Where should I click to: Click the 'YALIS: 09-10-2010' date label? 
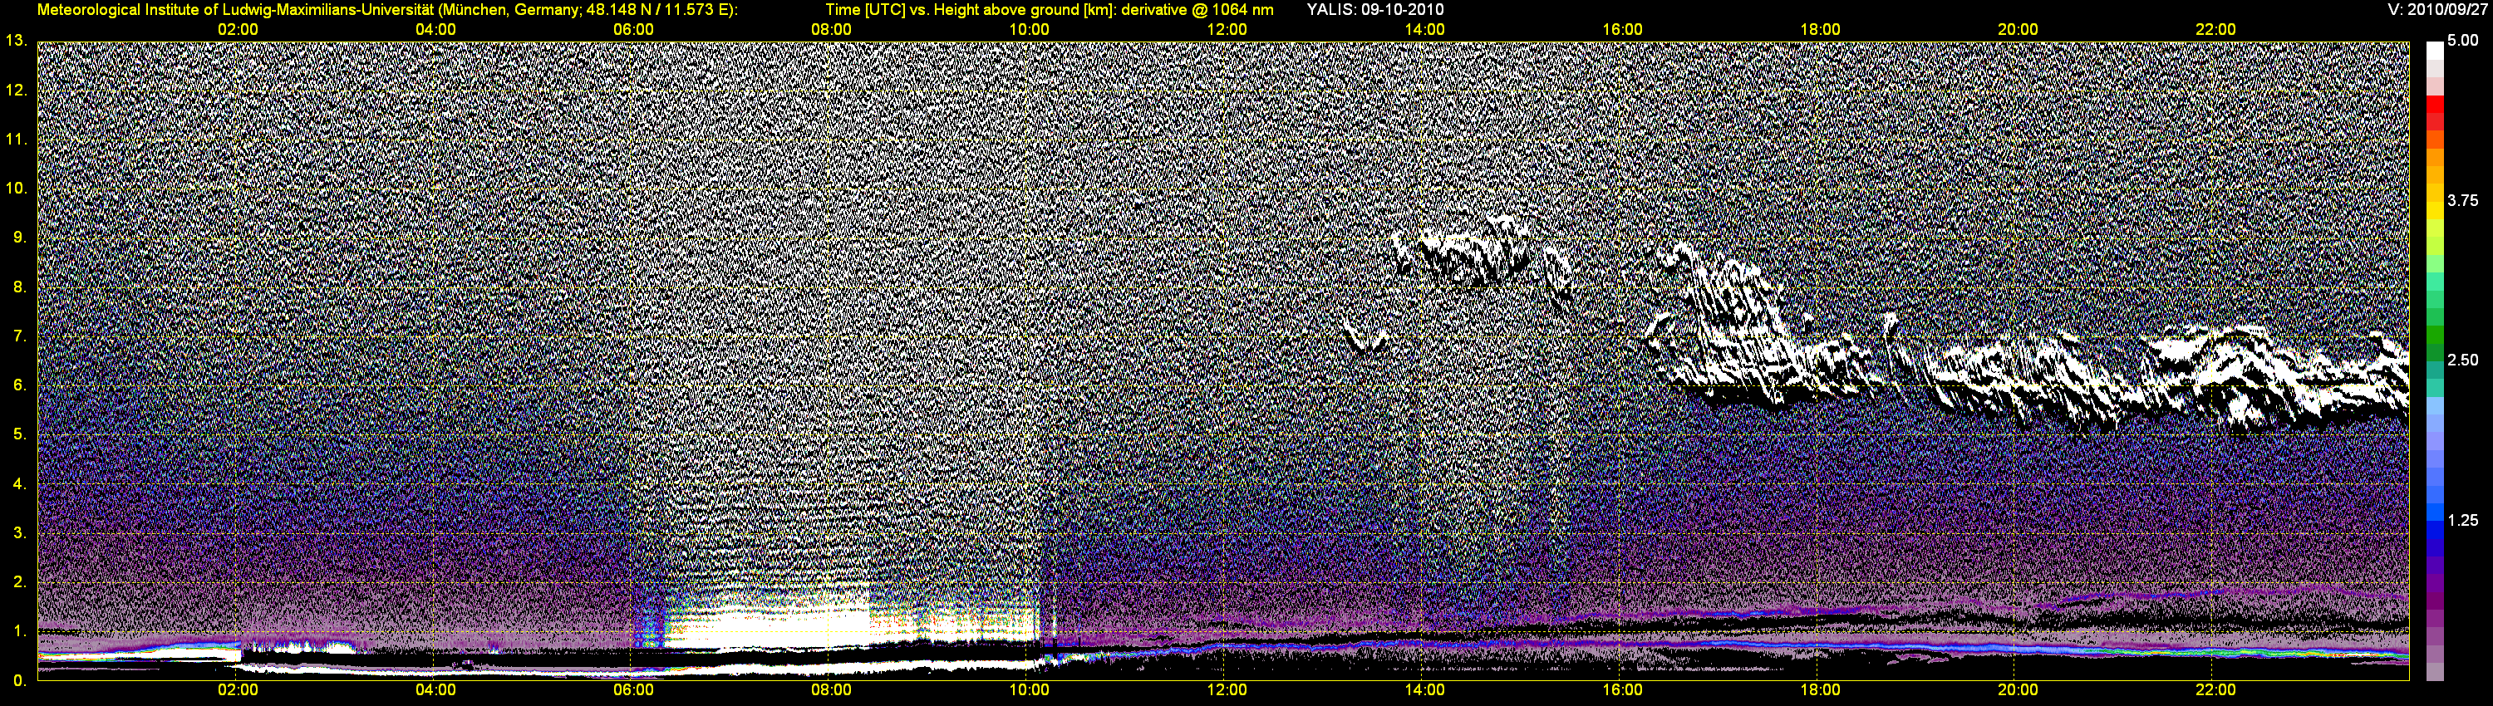1375,10
